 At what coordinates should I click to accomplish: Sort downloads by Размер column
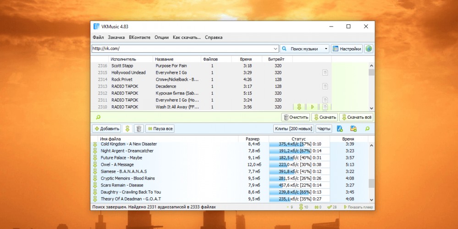[x=253, y=139]
